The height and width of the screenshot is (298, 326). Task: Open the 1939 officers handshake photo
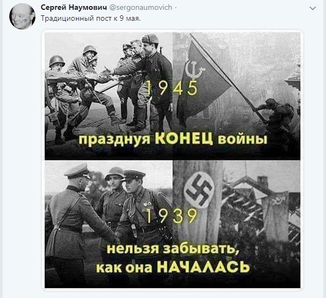[109, 224]
